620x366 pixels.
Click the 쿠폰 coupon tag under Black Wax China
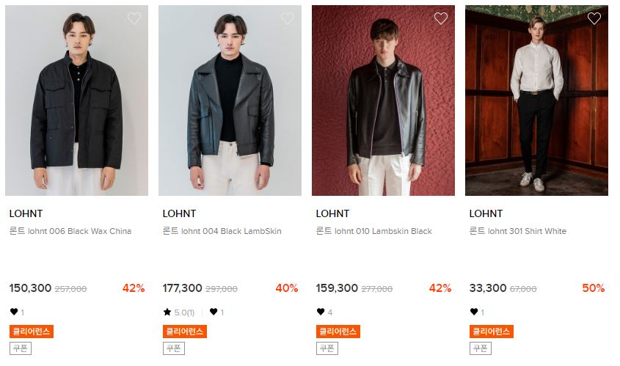point(21,348)
